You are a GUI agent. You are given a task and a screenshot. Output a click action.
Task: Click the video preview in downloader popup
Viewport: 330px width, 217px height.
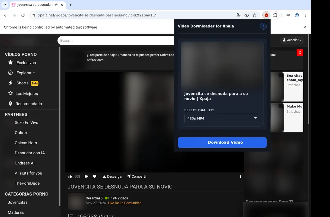pos(222,65)
